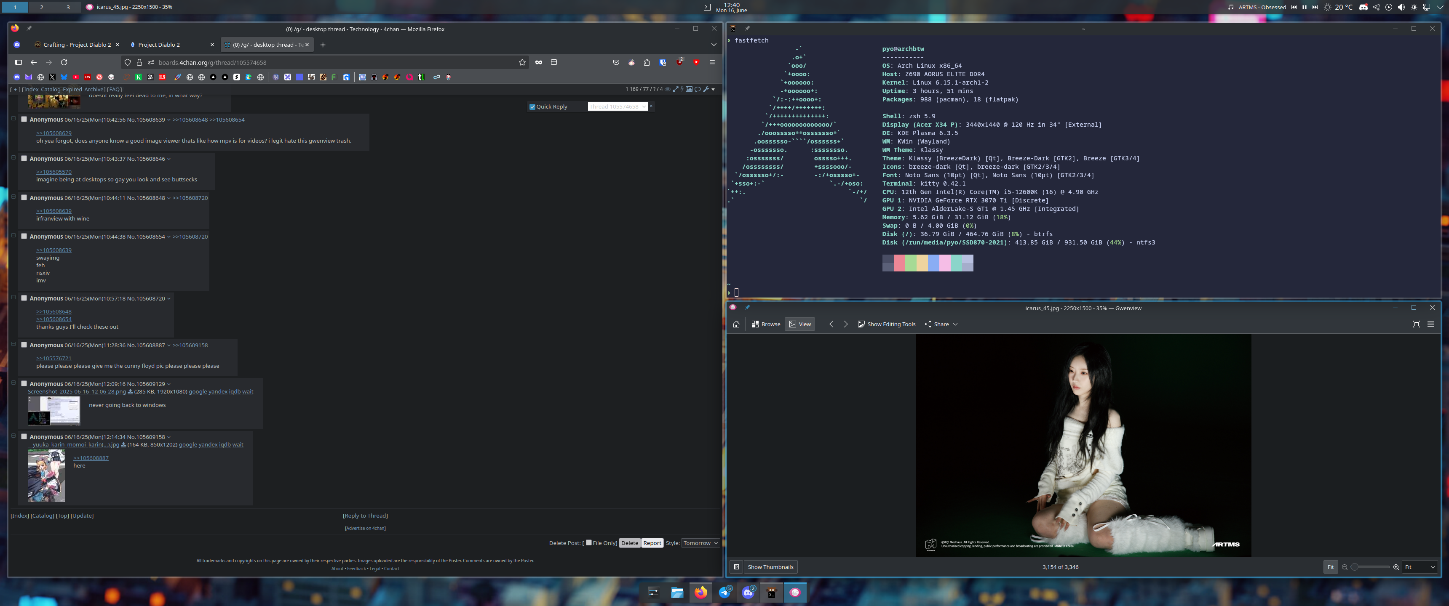Bookmark this page with star icon
1449x606 pixels.
click(522, 62)
